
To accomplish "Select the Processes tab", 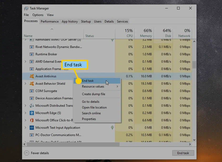I will tap(31, 21).
